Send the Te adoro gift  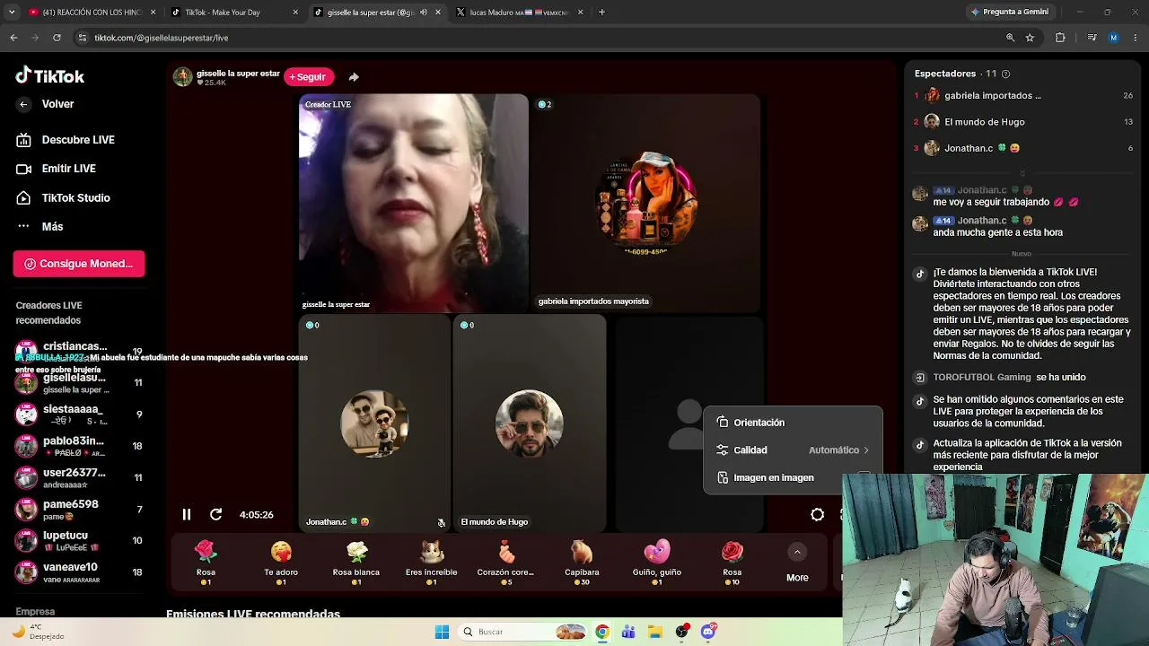tap(281, 563)
